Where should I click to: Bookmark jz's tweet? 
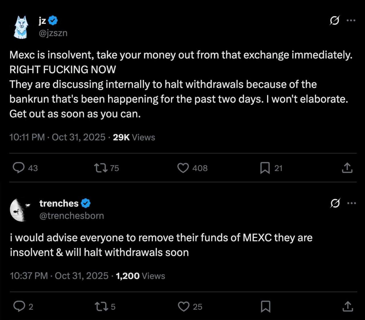click(x=265, y=168)
